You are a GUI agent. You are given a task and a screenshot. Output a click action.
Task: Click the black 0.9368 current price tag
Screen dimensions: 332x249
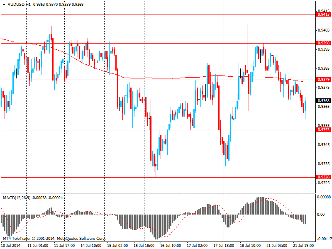coord(323,101)
